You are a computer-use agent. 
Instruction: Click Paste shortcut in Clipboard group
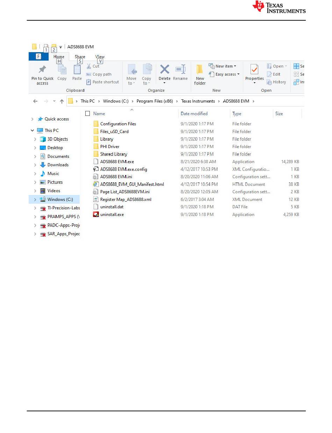pos(102,82)
